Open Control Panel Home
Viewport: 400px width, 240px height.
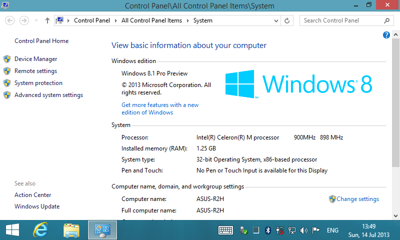tap(41, 41)
